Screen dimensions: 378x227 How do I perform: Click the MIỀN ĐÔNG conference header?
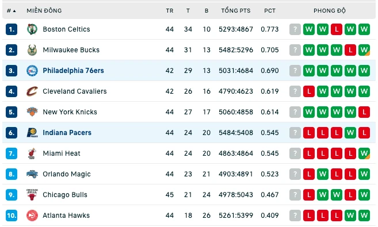click(x=44, y=10)
